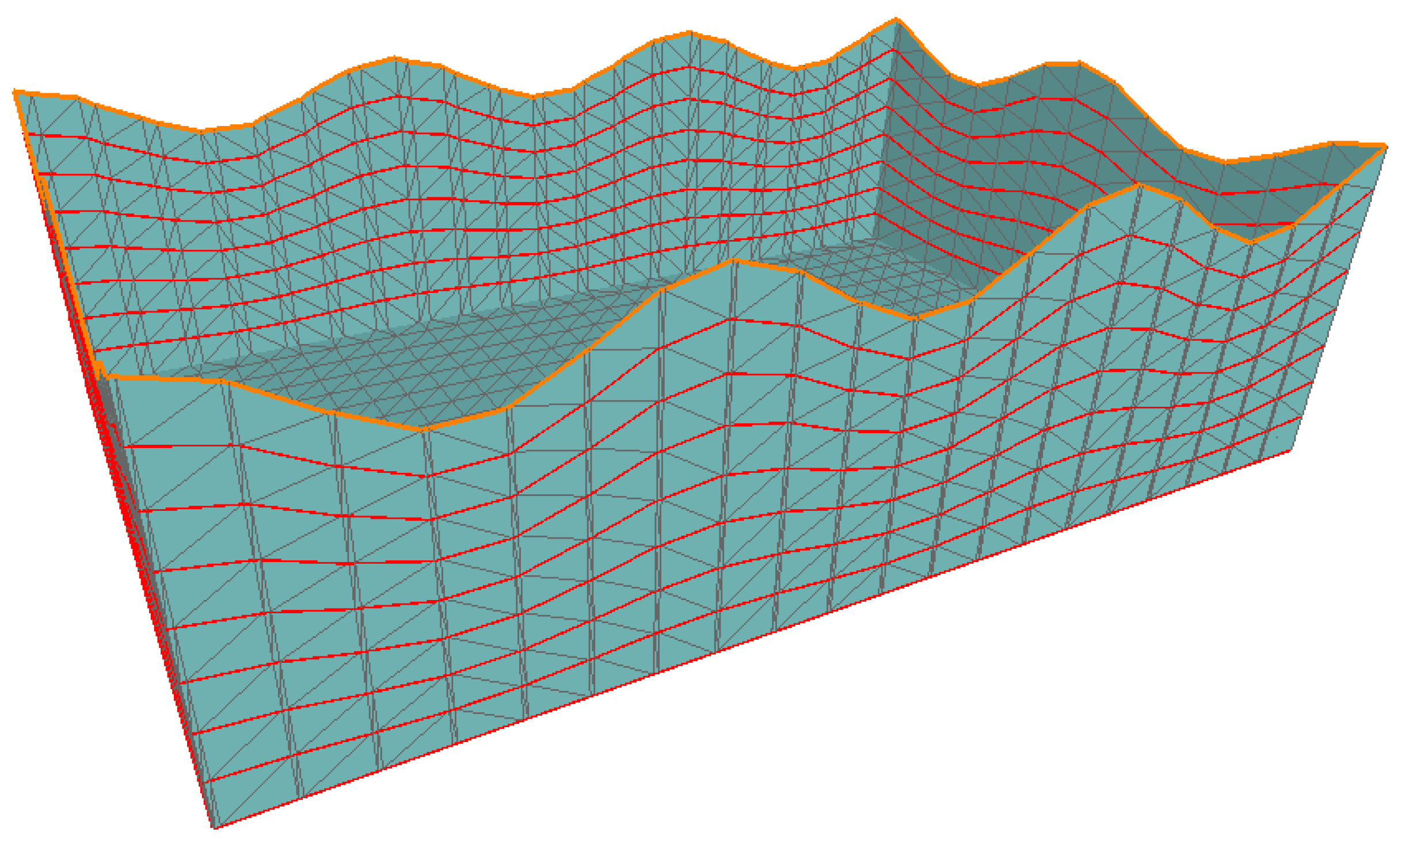The width and height of the screenshot is (1405, 848).
Task: Select the red bottom edge line of the front wall
Action: (x=748, y=640)
